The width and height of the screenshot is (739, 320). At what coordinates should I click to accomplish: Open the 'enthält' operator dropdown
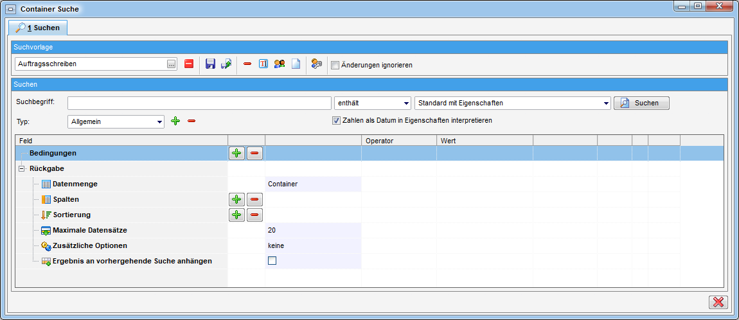[372, 103]
